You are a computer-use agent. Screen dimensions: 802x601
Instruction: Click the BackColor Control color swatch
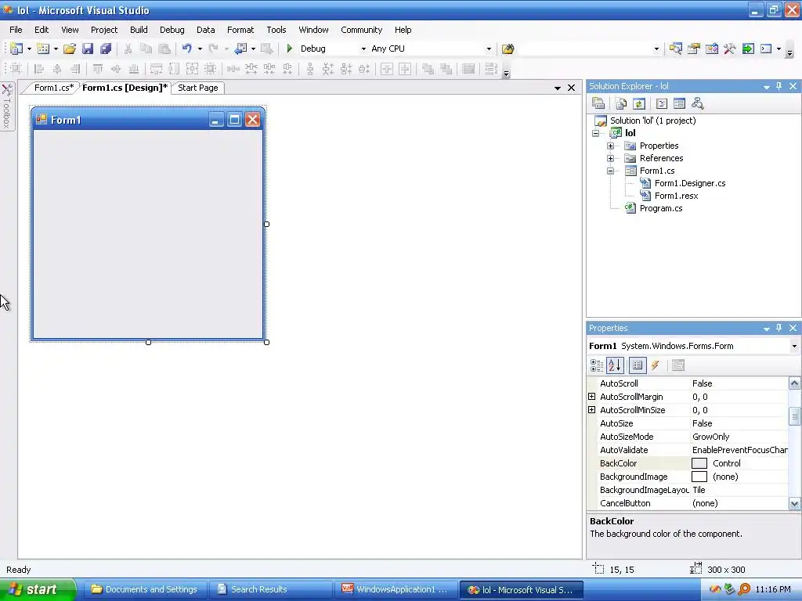click(699, 463)
